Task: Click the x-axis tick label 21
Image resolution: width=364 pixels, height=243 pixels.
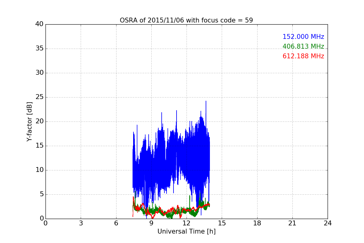Action: pos(292,223)
